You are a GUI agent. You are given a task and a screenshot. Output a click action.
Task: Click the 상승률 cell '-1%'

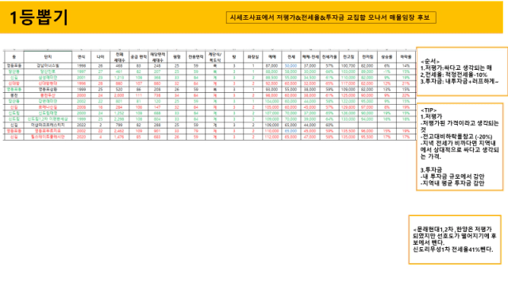pyautogui.click(x=387, y=71)
